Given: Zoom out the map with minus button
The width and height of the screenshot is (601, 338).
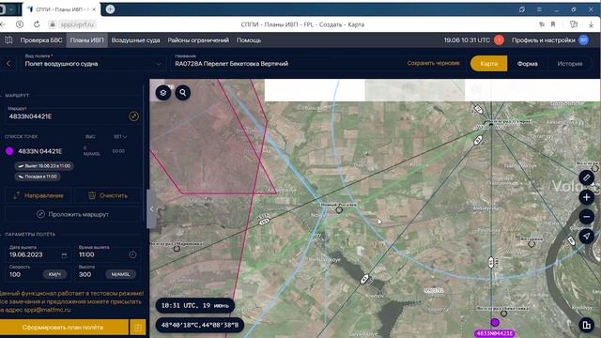Looking at the screenshot, I should pyautogui.click(x=586, y=217).
